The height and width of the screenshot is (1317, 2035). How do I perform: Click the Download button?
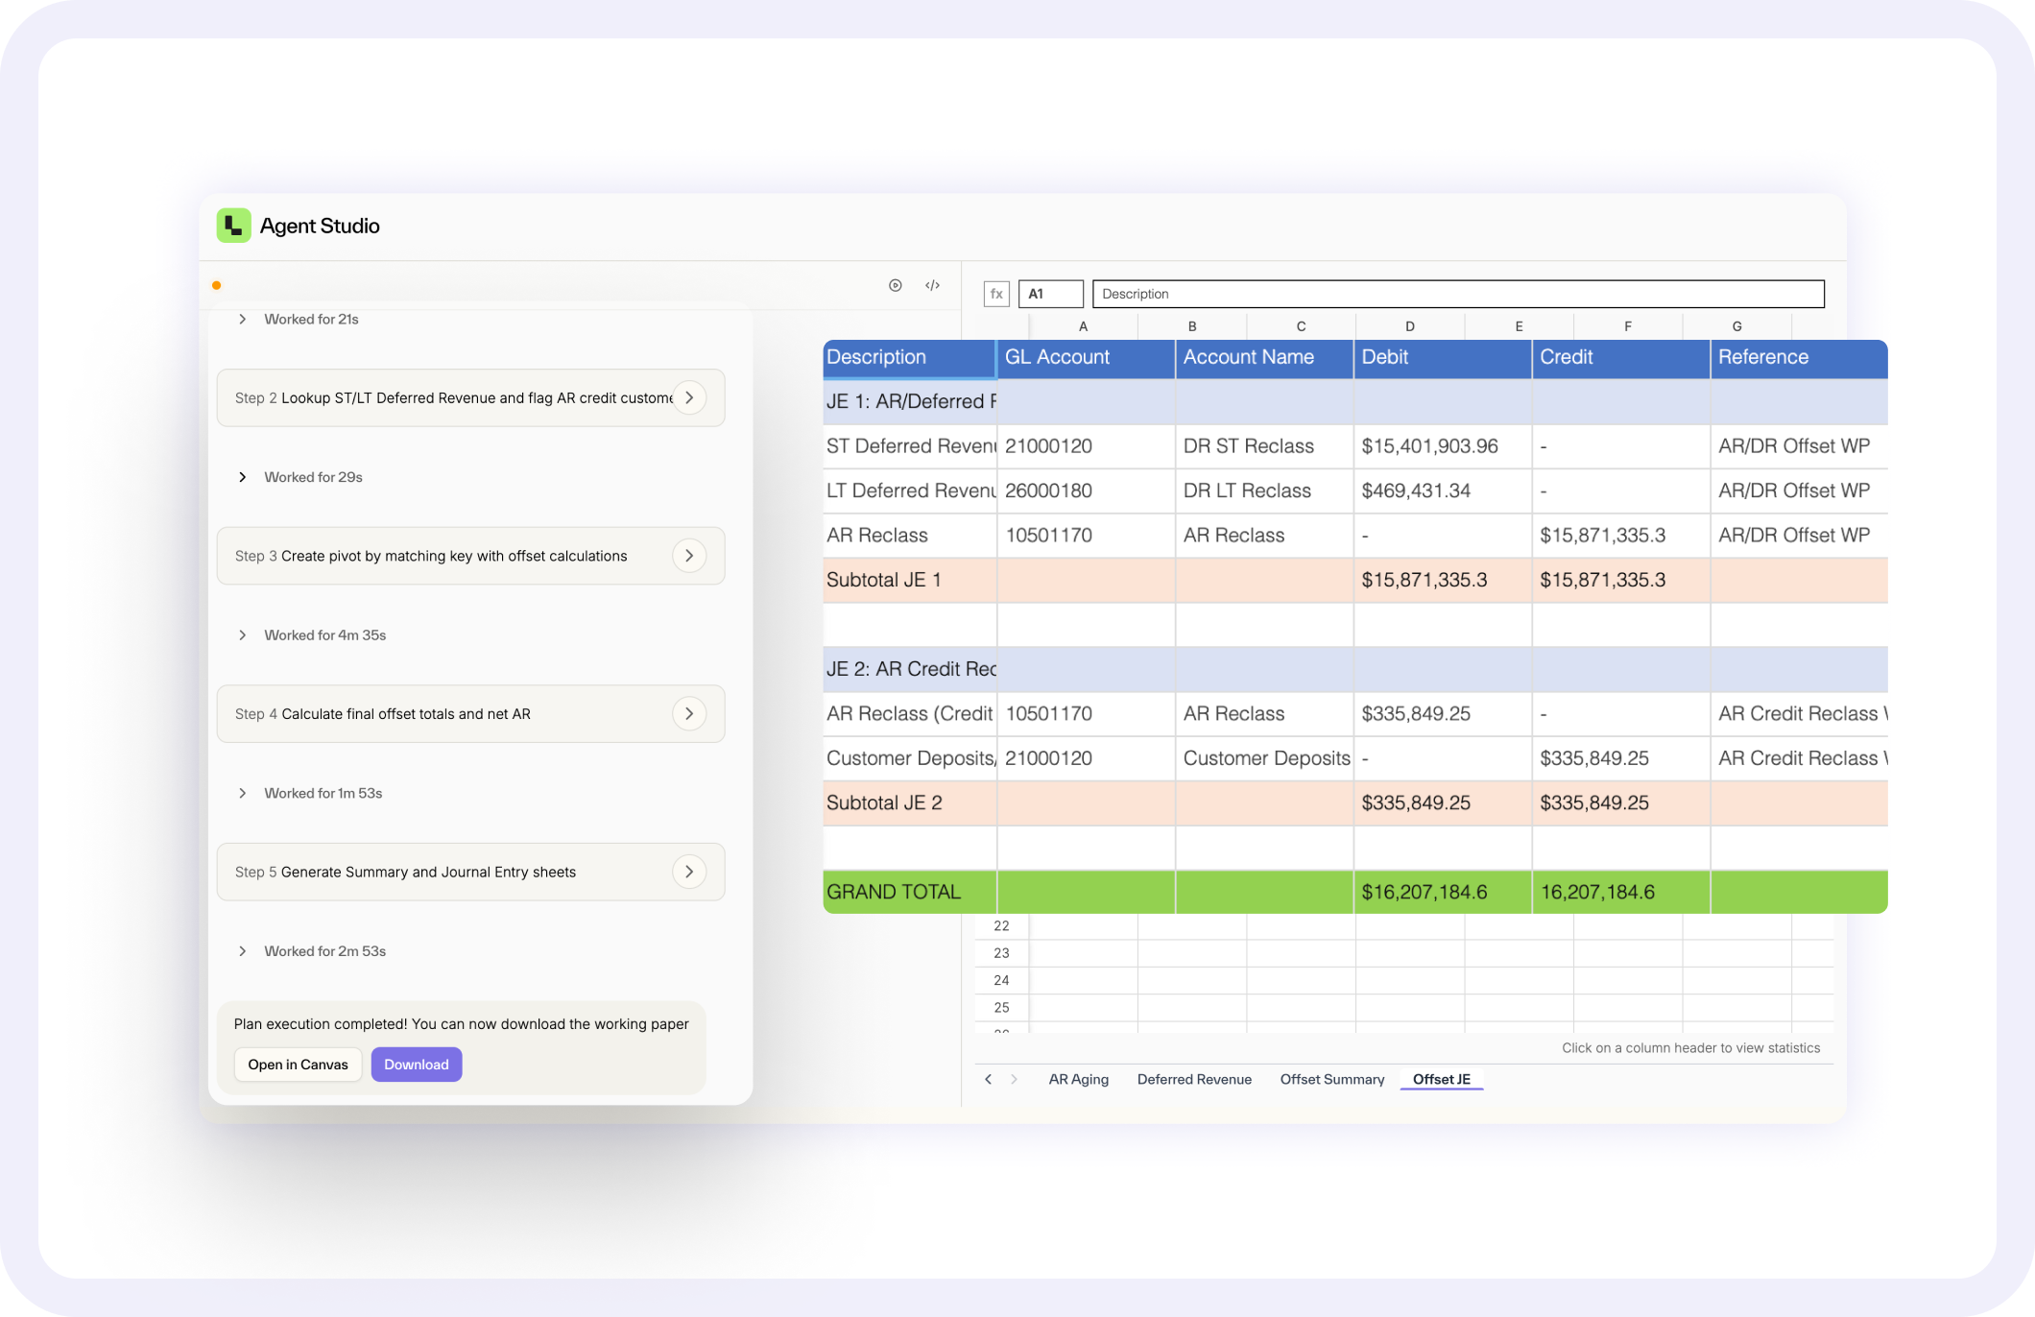coord(416,1065)
